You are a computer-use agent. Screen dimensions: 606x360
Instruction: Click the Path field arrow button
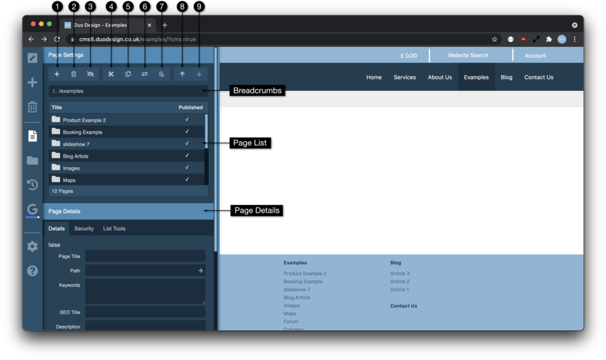click(200, 270)
